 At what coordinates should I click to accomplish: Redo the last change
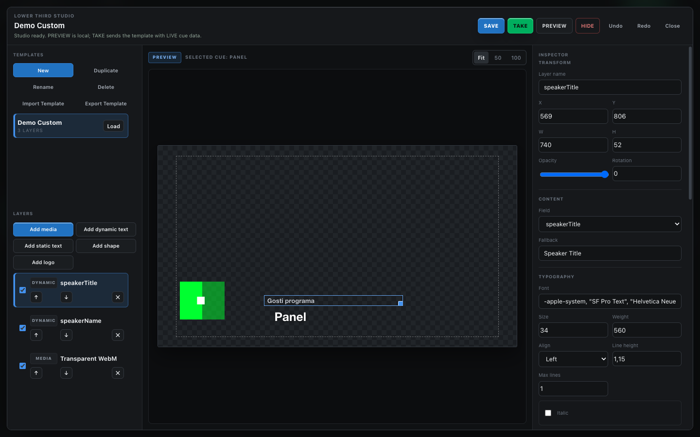[644, 26]
